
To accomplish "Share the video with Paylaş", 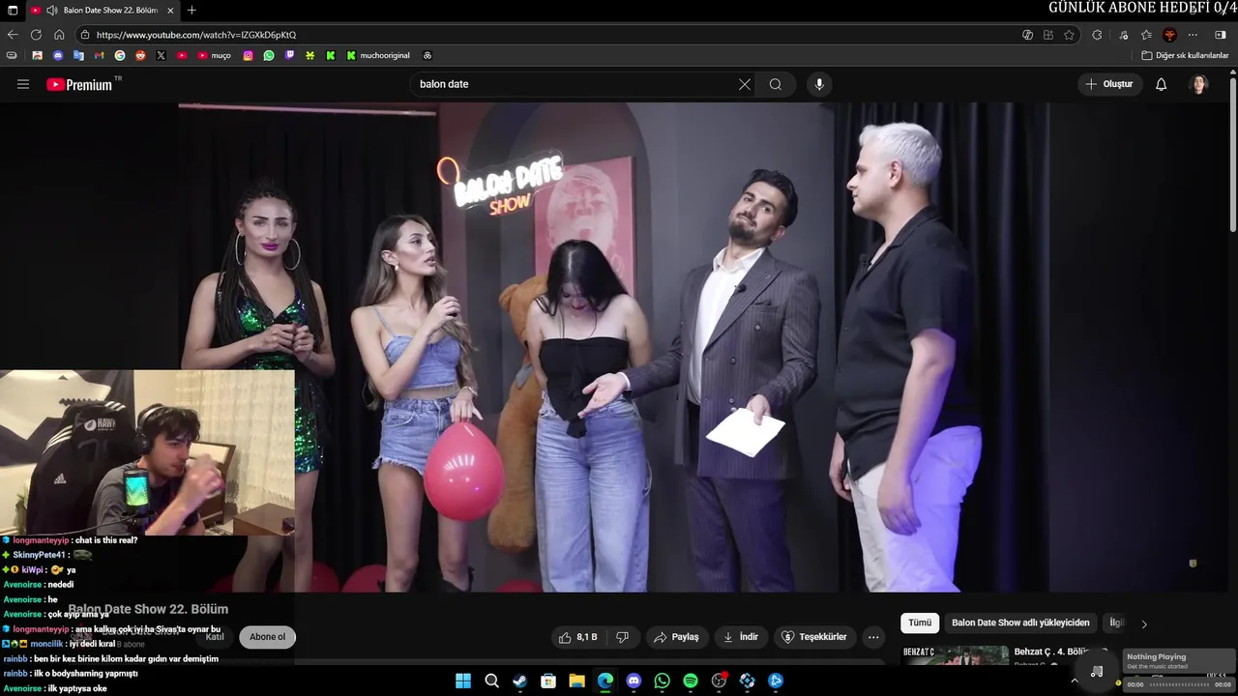I will point(676,637).
